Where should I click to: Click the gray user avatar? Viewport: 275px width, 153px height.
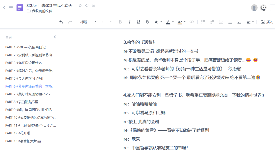pos(254,8)
